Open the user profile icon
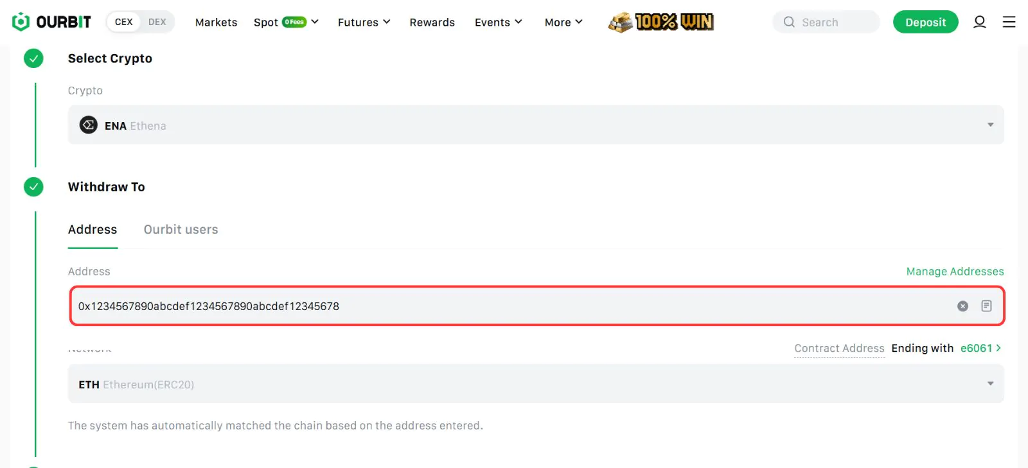 coord(979,22)
